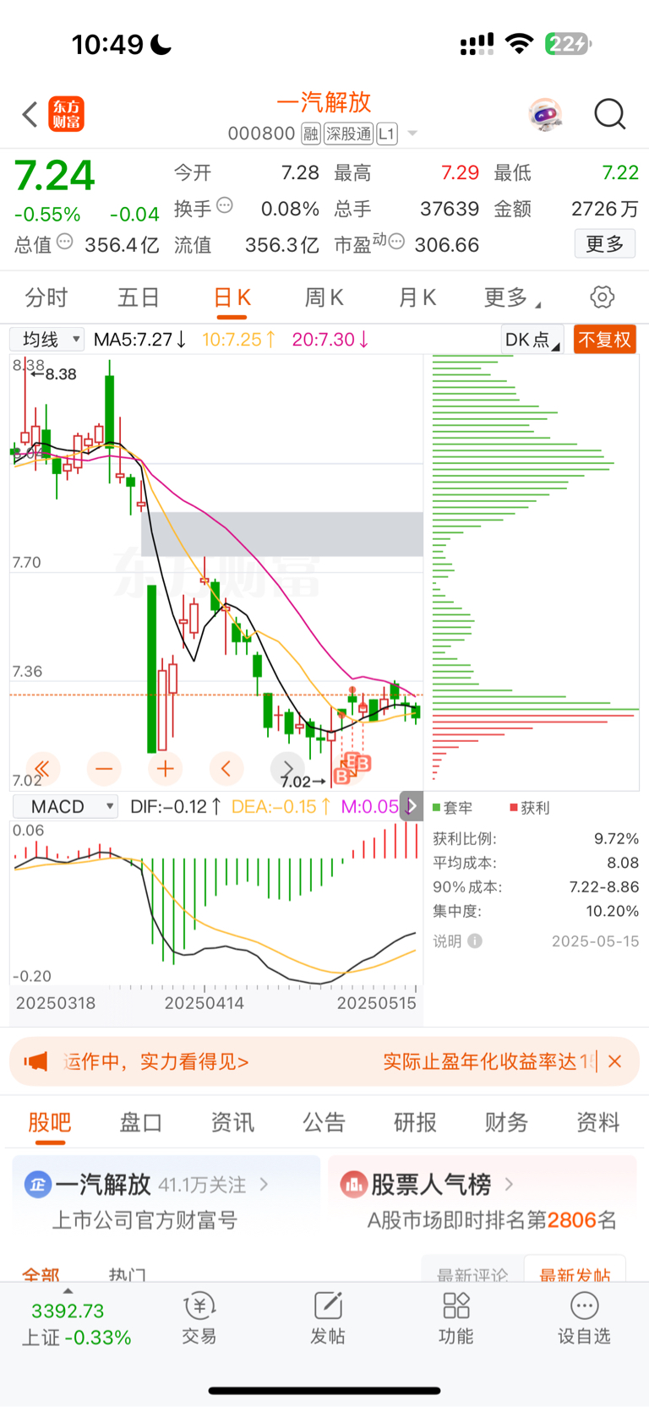Tap the 融 margin badge

click(311, 134)
